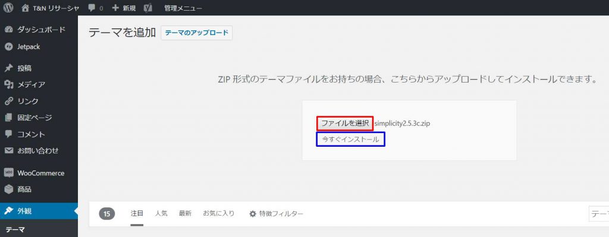Click the 特徴フィルター gear filter
Image resolution: width=609 pixels, height=237 pixels.
[276, 214]
